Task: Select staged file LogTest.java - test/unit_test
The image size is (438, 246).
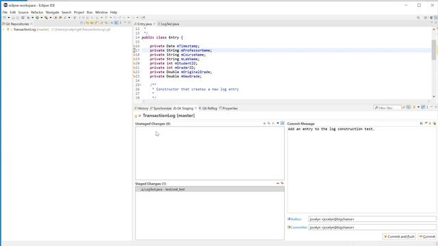Action: coord(210,189)
